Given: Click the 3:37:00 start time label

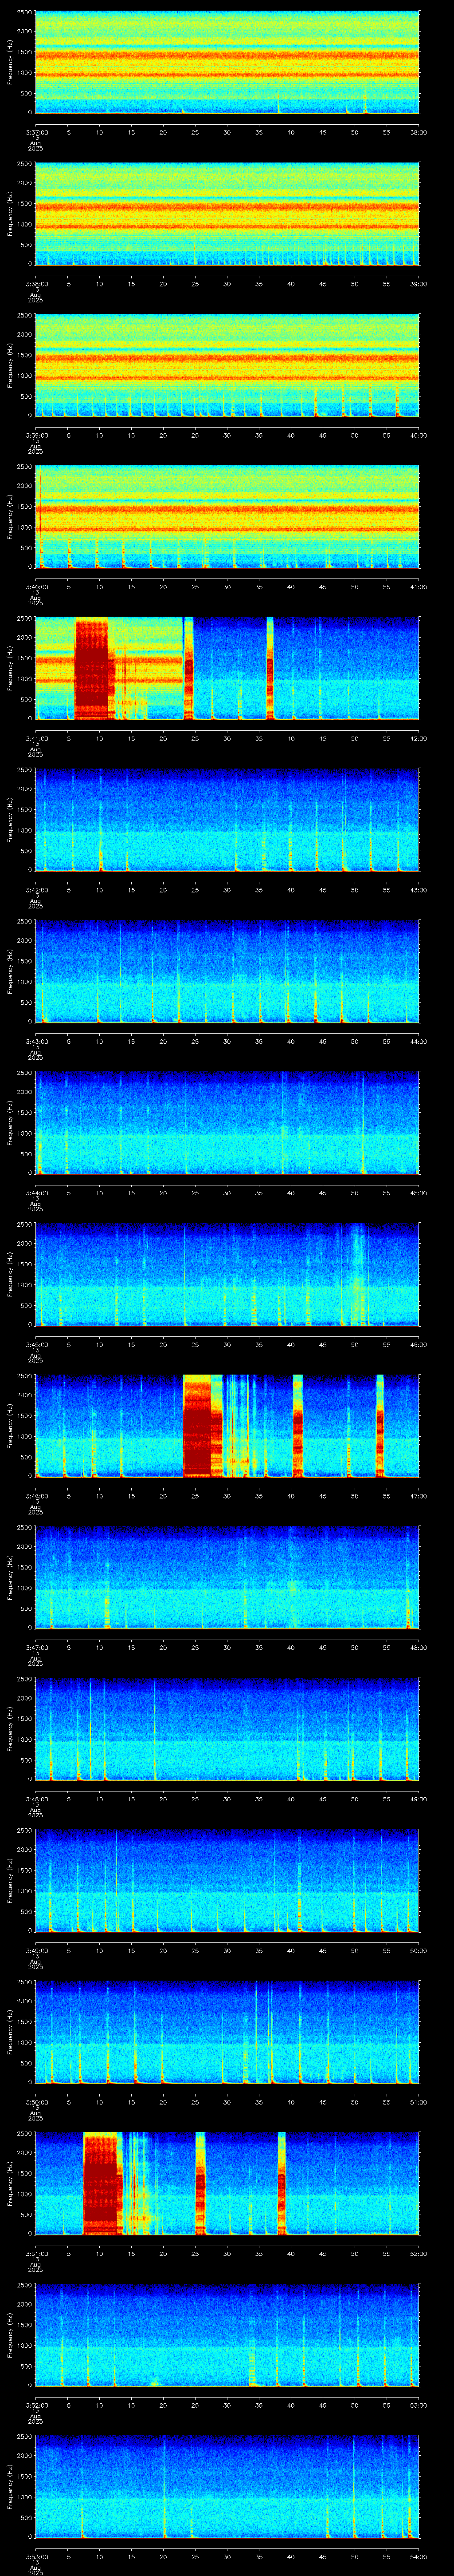Looking at the screenshot, I should coord(36,132).
